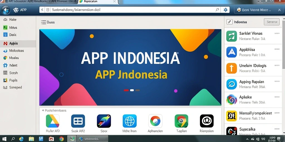The width and height of the screenshot is (285, 142).
Task: Open the Aplakke app entry
Action: pyautogui.click(x=253, y=100)
